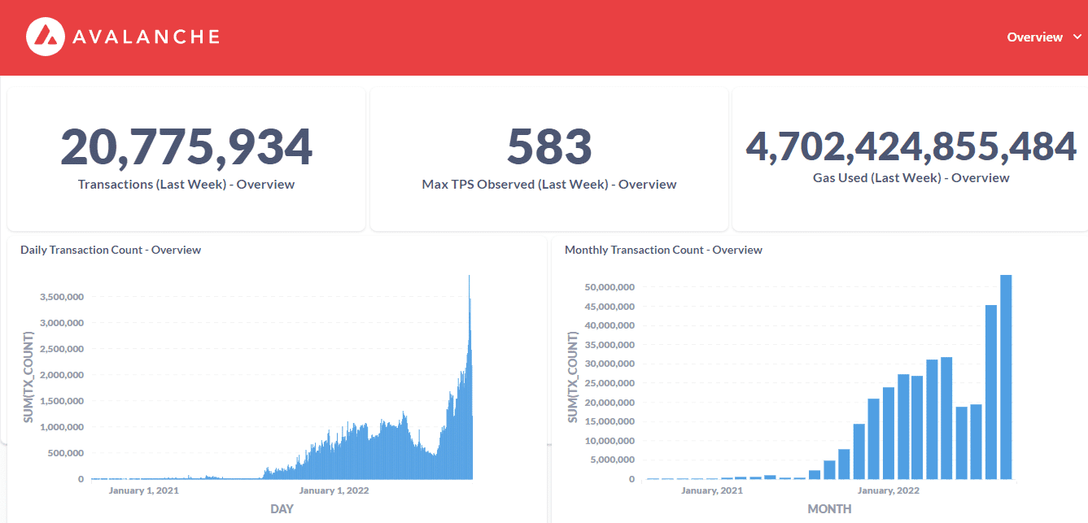Click the 45 million bar in monthly chart
The height and width of the screenshot is (523, 1088).
991,391
